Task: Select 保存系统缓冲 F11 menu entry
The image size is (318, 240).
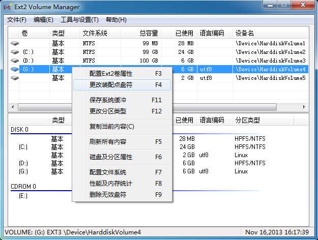Action: 122,100
